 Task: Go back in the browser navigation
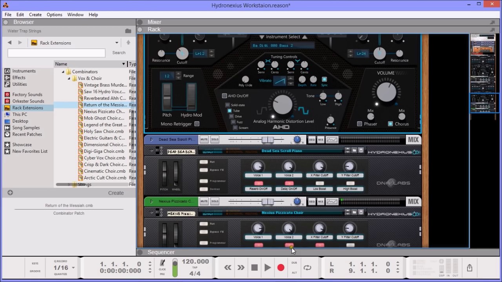point(9,43)
